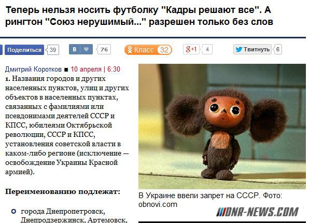Click the Google Plus counter showing 4
The width and height of the screenshot is (309, 223).
coord(207,49)
